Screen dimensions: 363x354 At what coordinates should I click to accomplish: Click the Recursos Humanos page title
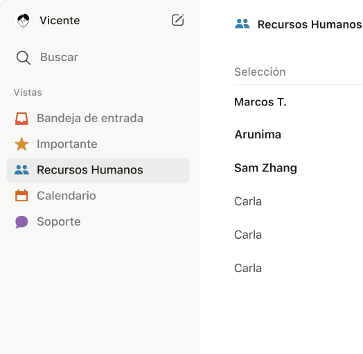pos(310,24)
